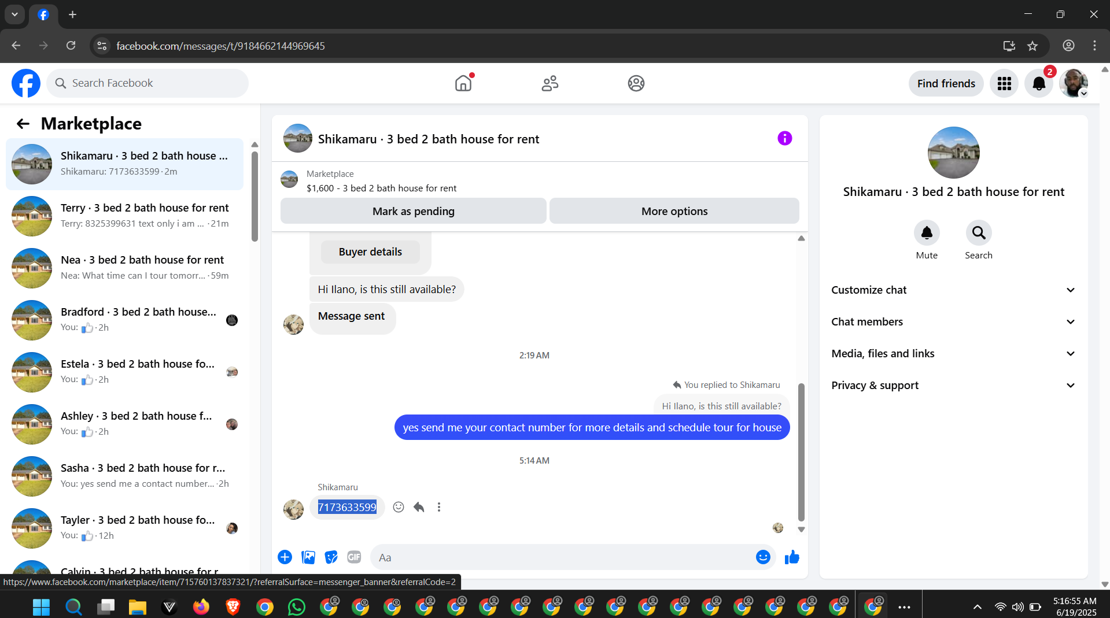
Task: Open Chrome three-dot menu
Action: 1094,46
